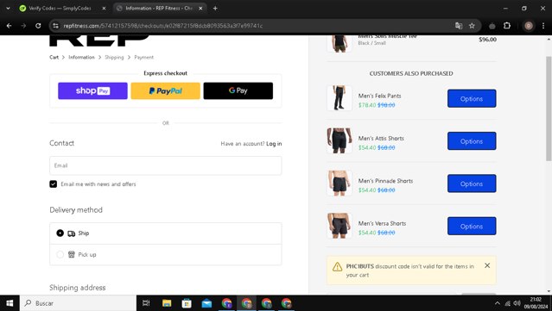552x311 pixels.
Task: Open Microsoft Store from the taskbar
Action: tap(187, 303)
